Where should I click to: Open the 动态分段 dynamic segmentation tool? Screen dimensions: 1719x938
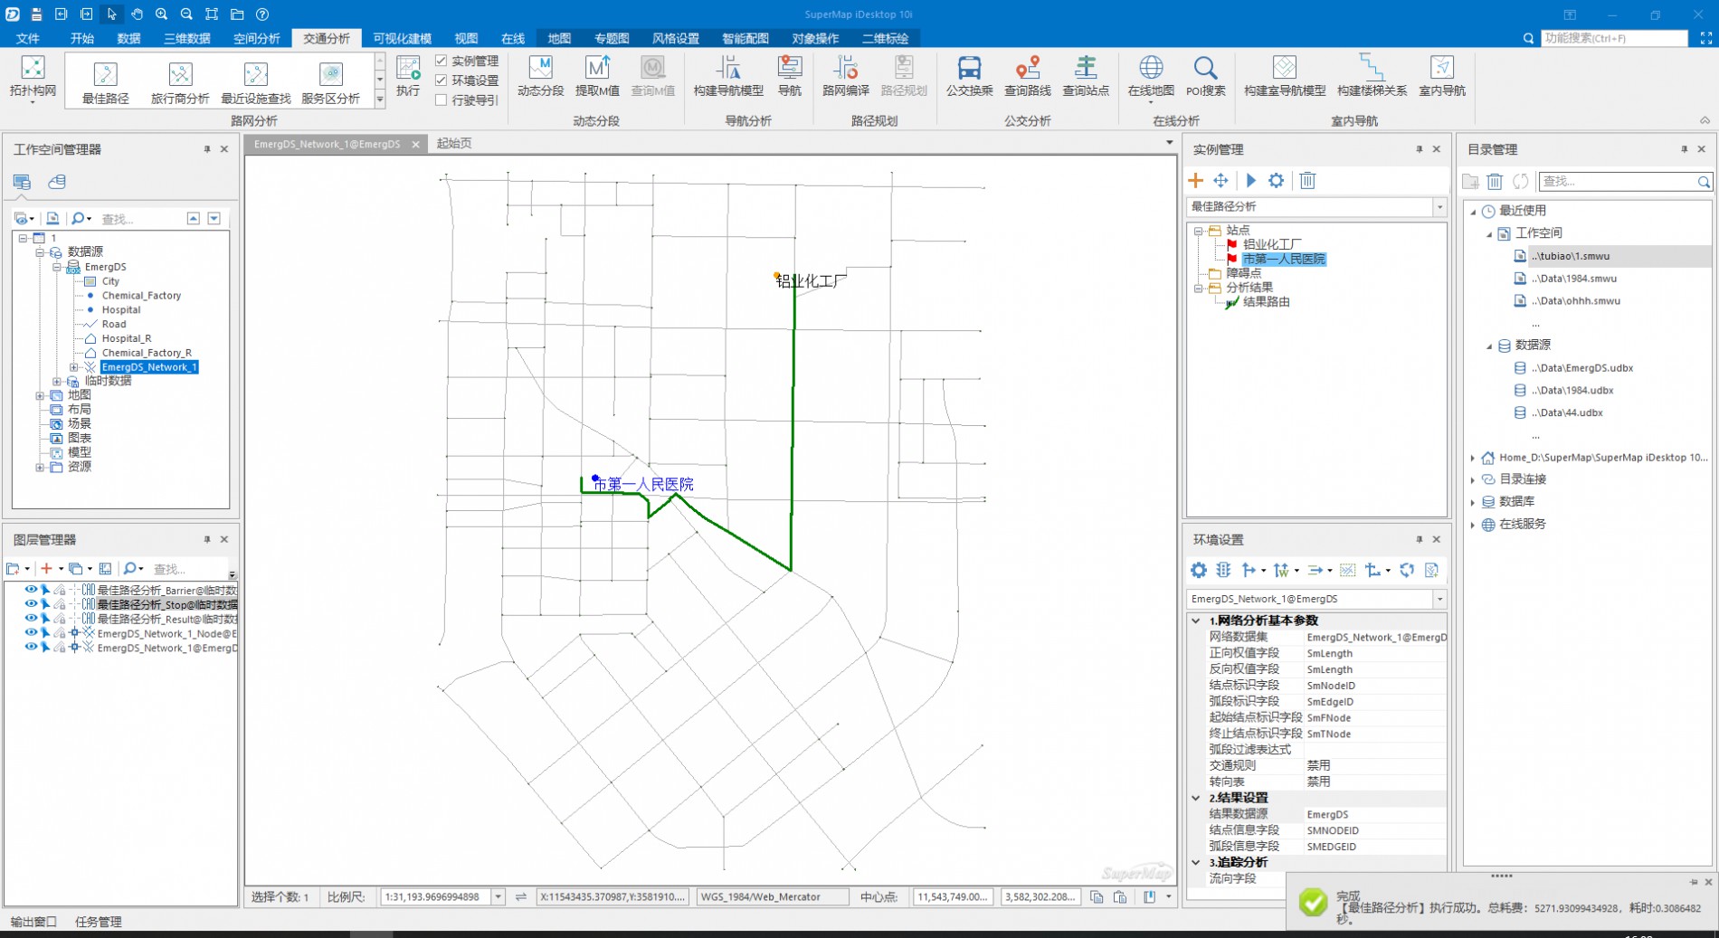click(x=540, y=76)
